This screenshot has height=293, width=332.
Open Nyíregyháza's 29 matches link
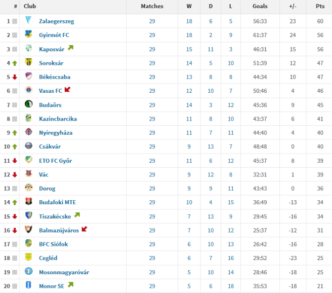(152, 133)
